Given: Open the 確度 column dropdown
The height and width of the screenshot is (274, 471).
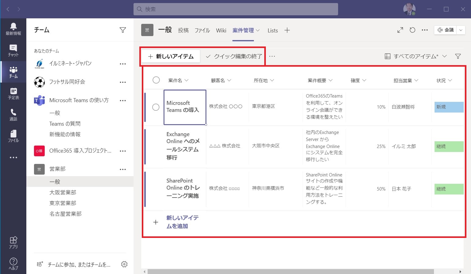Looking at the screenshot, I should (x=364, y=80).
